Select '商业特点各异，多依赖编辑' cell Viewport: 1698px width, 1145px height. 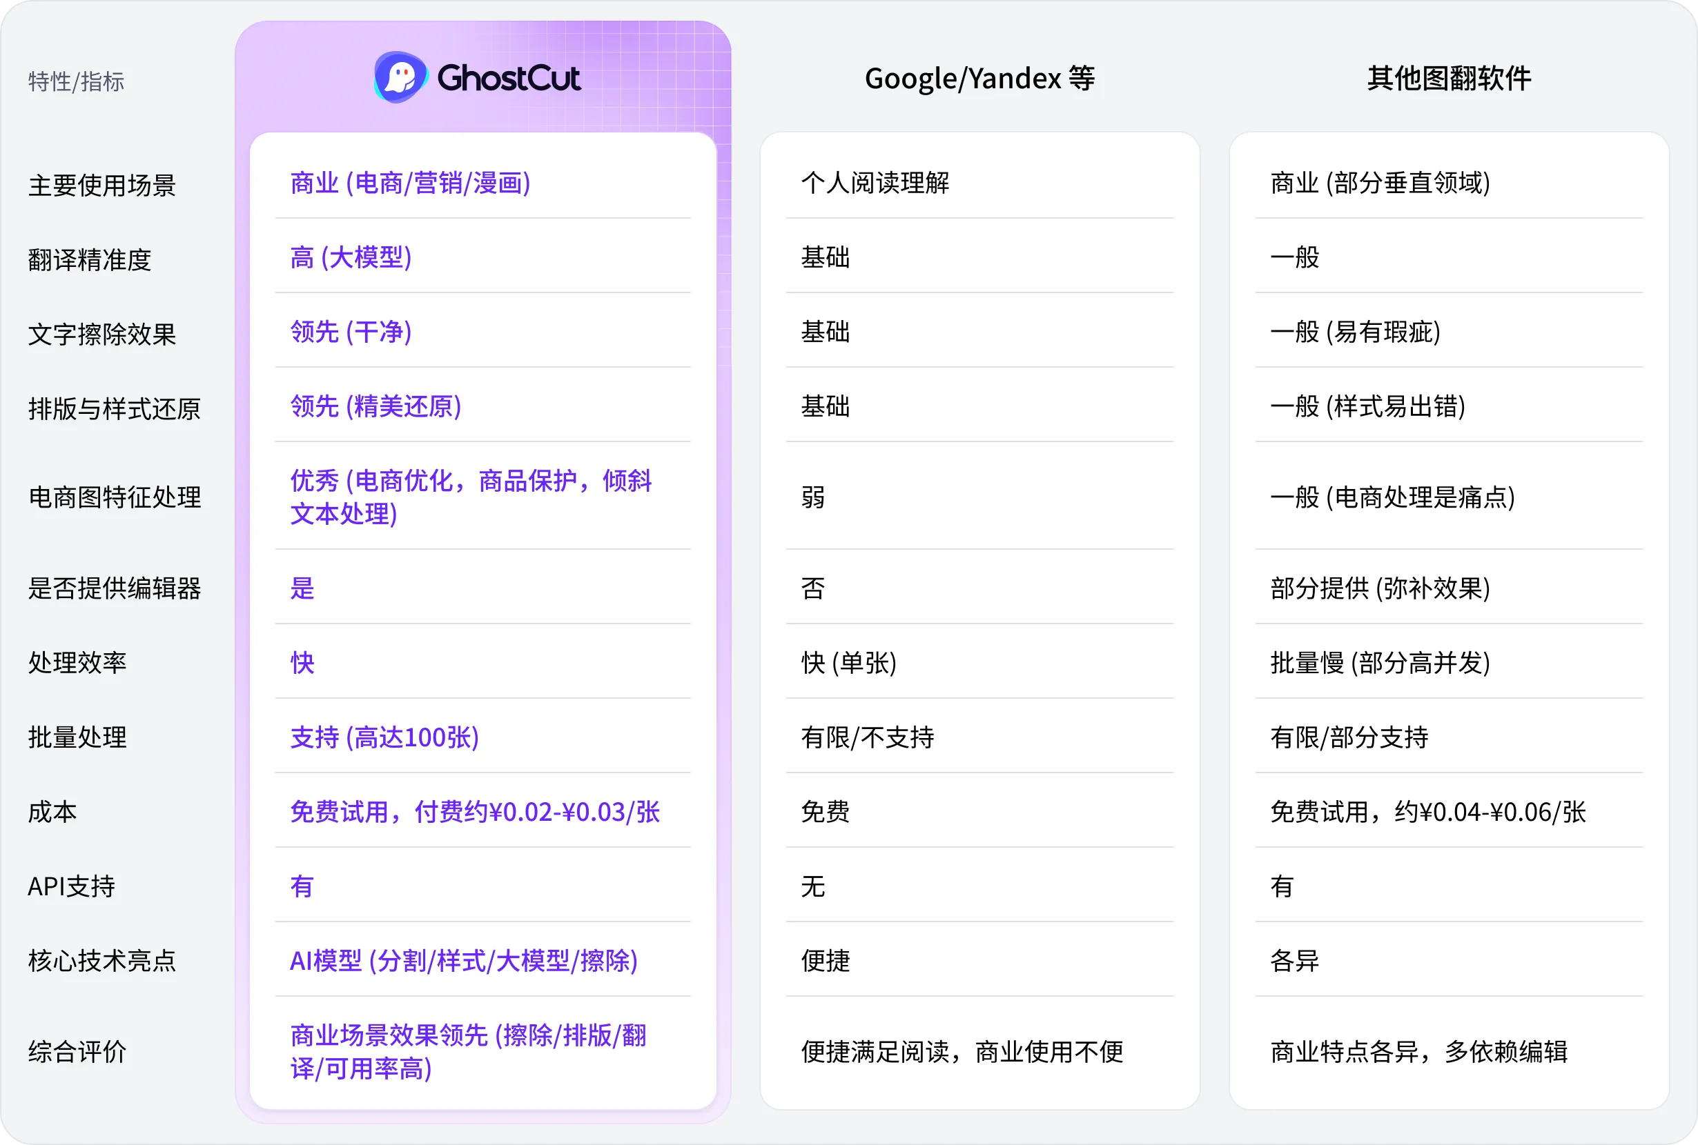[x=1419, y=1053]
